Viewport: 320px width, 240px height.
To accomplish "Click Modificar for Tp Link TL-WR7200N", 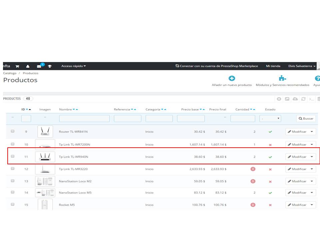I will coord(297,144).
